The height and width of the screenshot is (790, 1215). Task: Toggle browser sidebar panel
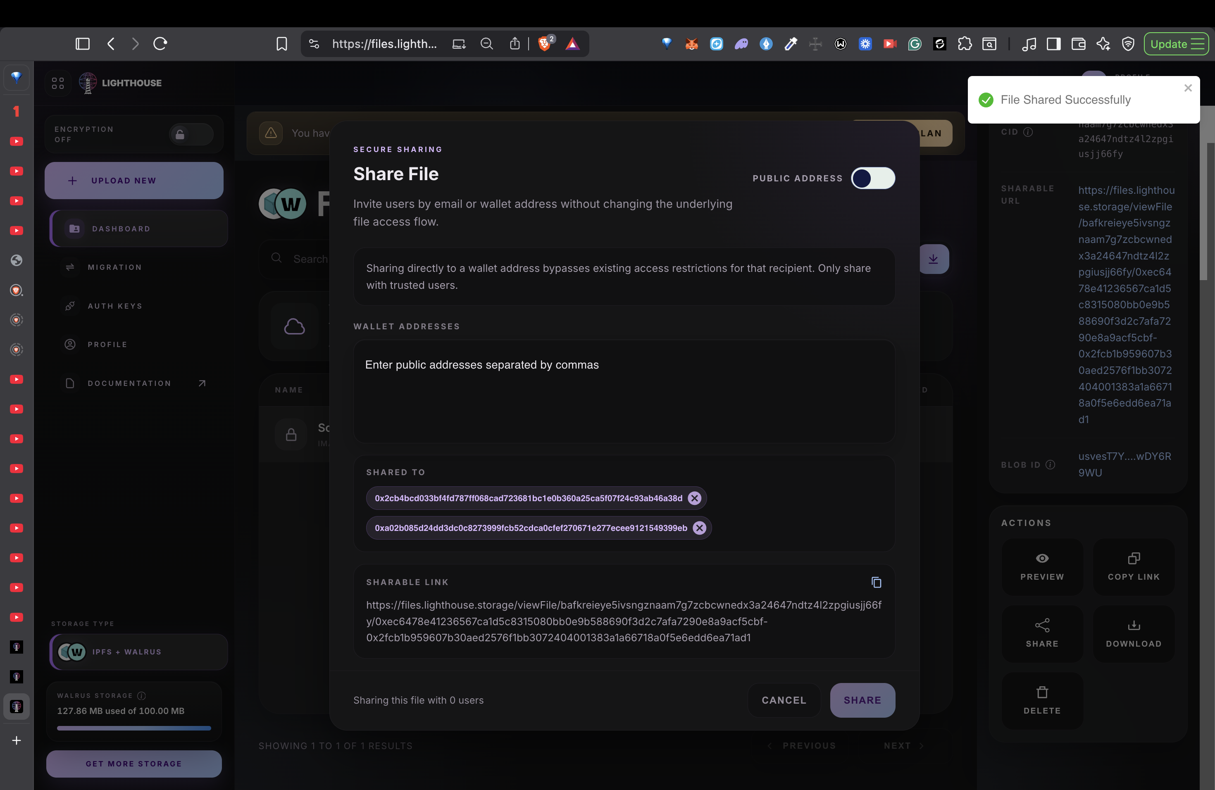(82, 44)
